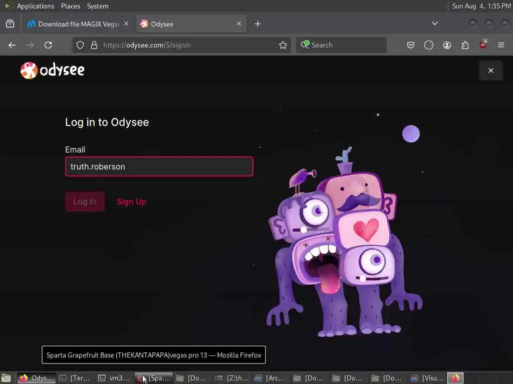Open tracking protection shield info
The width and height of the screenshot is (513, 384).
pos(80,45)
